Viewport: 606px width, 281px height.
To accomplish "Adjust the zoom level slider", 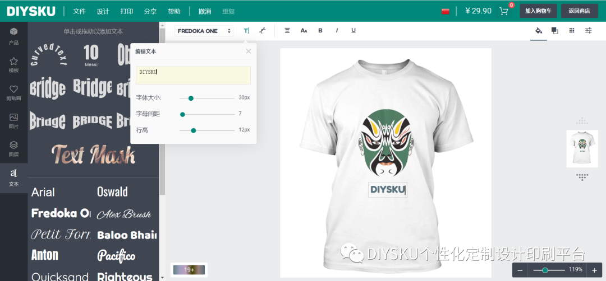I will [549, 270].
